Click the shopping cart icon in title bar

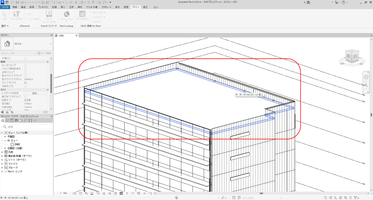[x=337, y=2]
